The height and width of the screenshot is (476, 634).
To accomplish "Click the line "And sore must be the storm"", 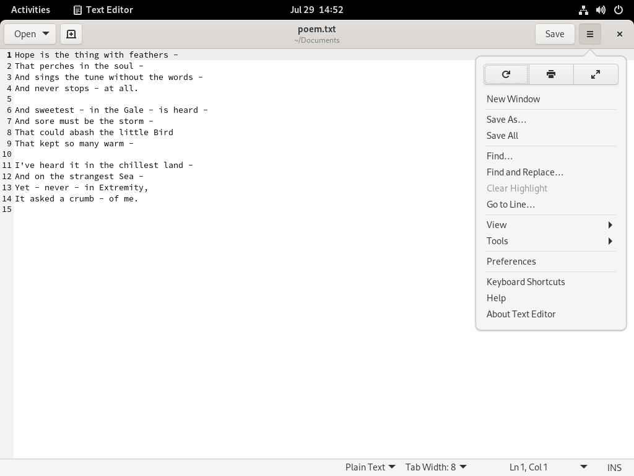I will pos(84,121).
